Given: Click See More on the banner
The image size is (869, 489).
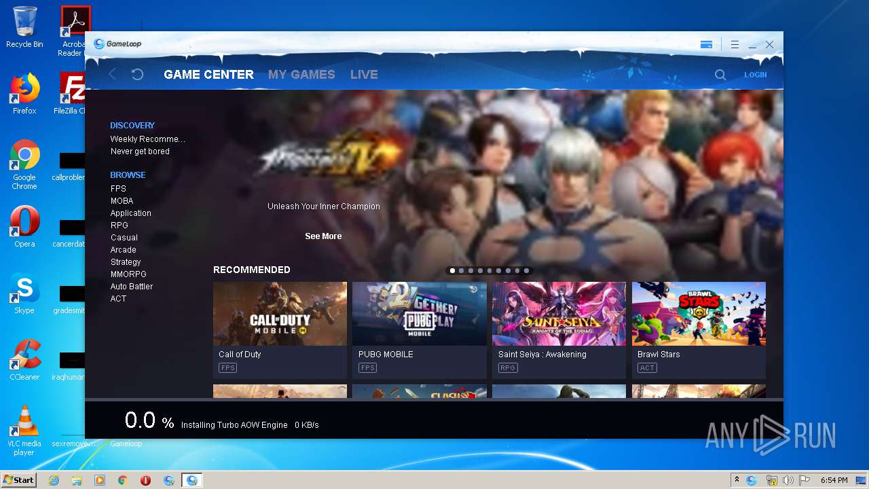Looking at the screenshot, I should [x=323, y=236].
